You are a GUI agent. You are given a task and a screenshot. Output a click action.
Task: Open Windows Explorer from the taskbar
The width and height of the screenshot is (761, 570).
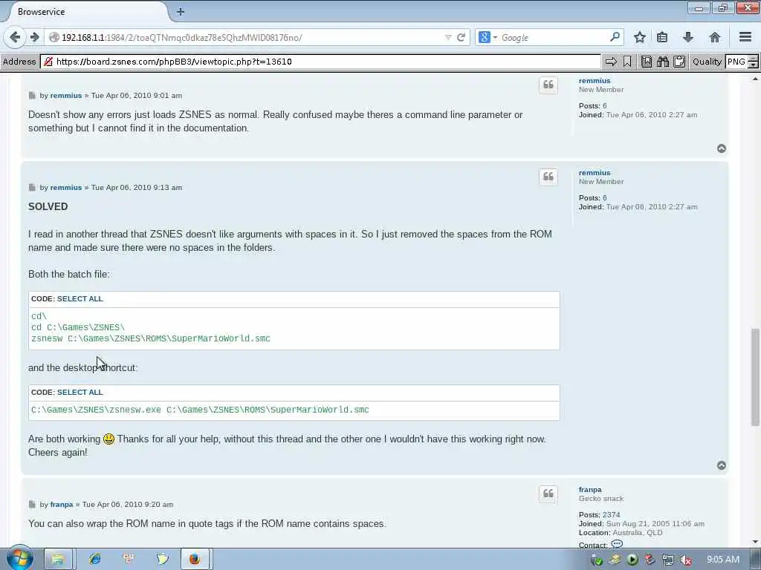tap(58, 560)
